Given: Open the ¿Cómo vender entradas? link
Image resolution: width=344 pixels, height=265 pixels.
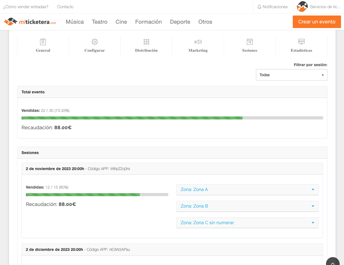Looking at the screenshot, I should click(26, 7).
